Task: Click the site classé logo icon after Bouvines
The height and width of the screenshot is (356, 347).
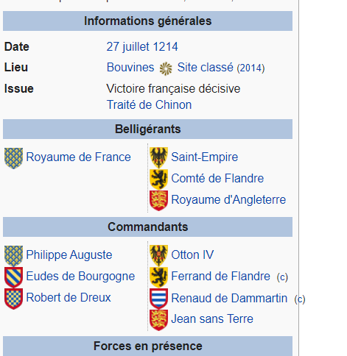Action: click(x=166, y=68)
